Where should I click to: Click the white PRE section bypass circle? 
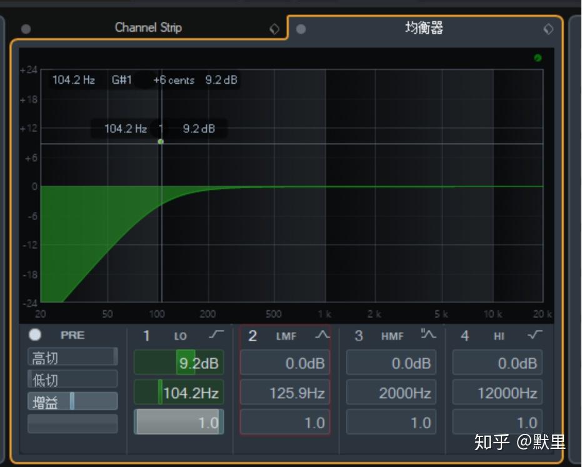35,335
